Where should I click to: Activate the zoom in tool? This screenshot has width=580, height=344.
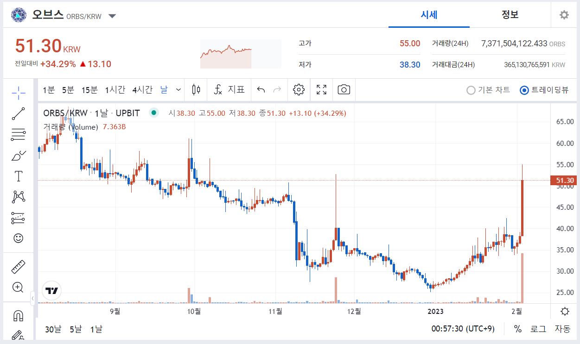coord(18,288)
